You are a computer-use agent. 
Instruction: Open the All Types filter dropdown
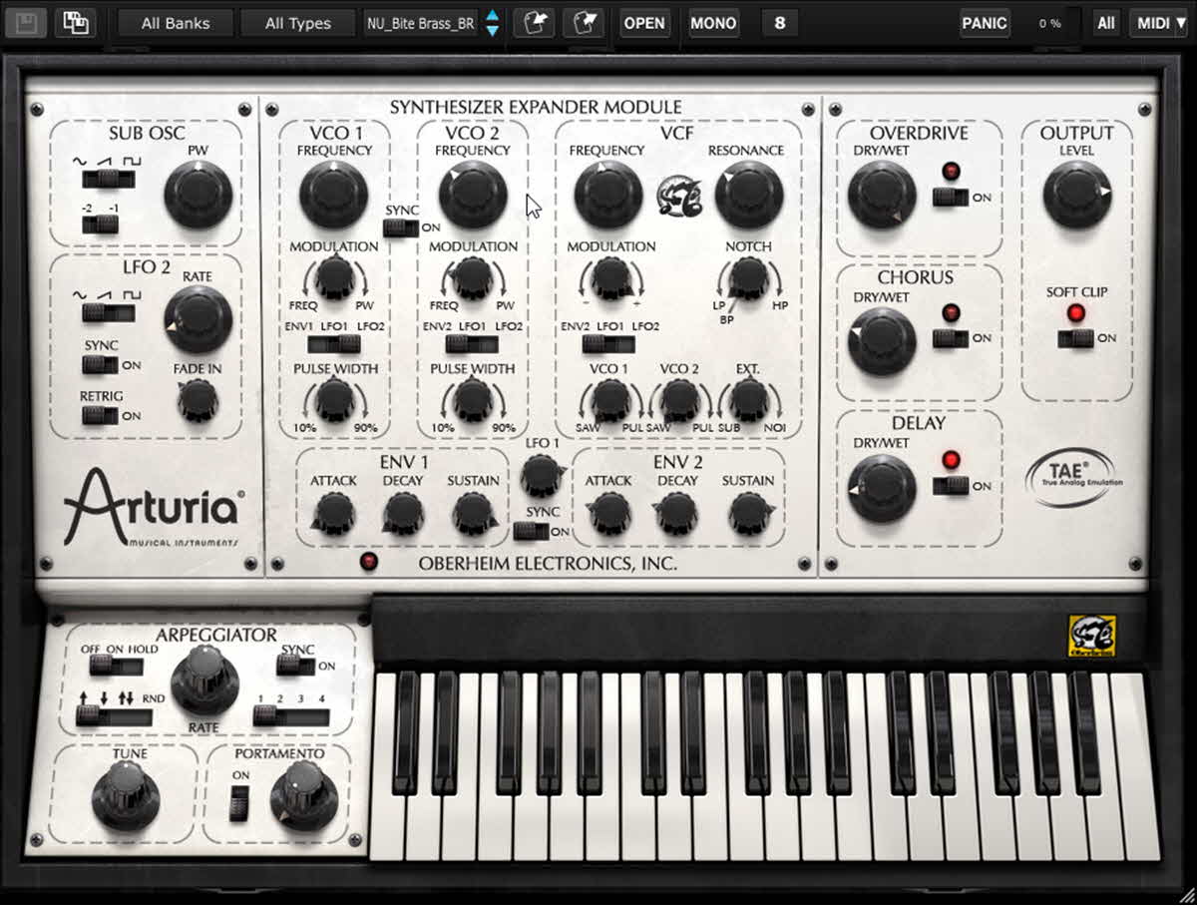coord(297,23)
